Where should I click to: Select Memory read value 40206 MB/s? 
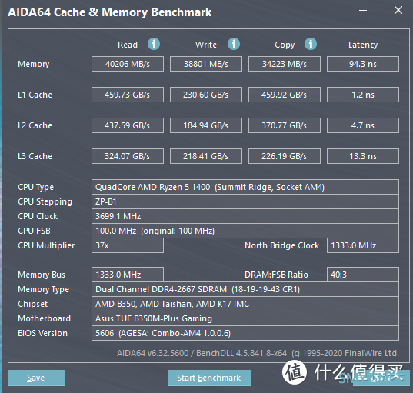pos(128,64)
